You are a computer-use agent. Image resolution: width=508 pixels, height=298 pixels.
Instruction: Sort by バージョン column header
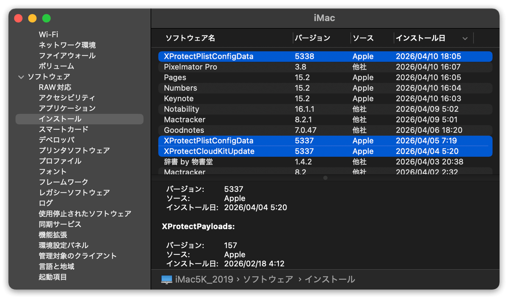(312, 38)
